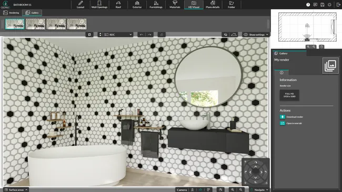Click the camera marker on the floor plan
The width and height of the screenshot is (342, 192).
[307, 39]
